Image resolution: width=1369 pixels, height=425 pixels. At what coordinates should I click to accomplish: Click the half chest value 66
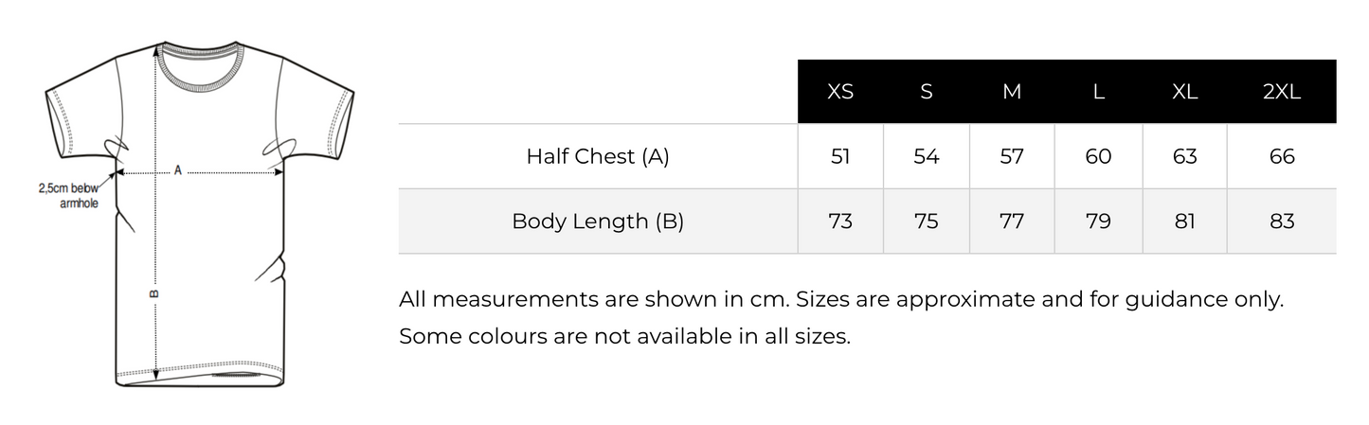1281,156
